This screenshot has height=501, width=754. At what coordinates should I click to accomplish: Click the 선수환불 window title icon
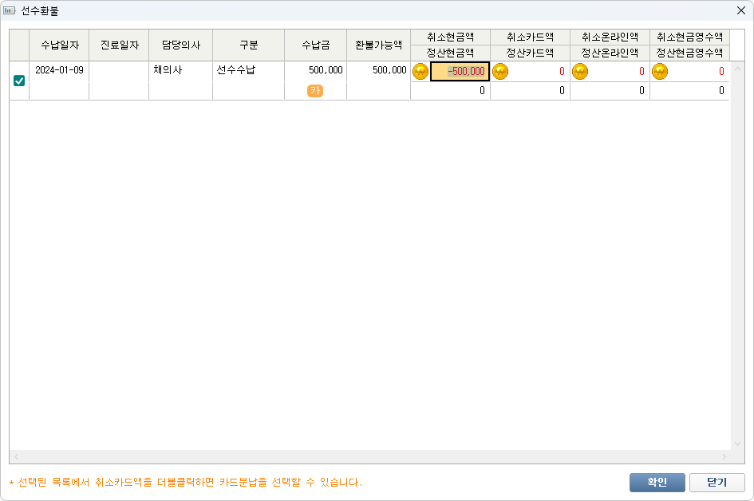coord(10,10)
